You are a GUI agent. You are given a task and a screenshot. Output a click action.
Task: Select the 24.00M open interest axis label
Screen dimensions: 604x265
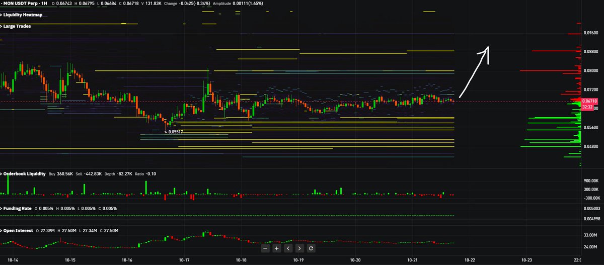590,246
